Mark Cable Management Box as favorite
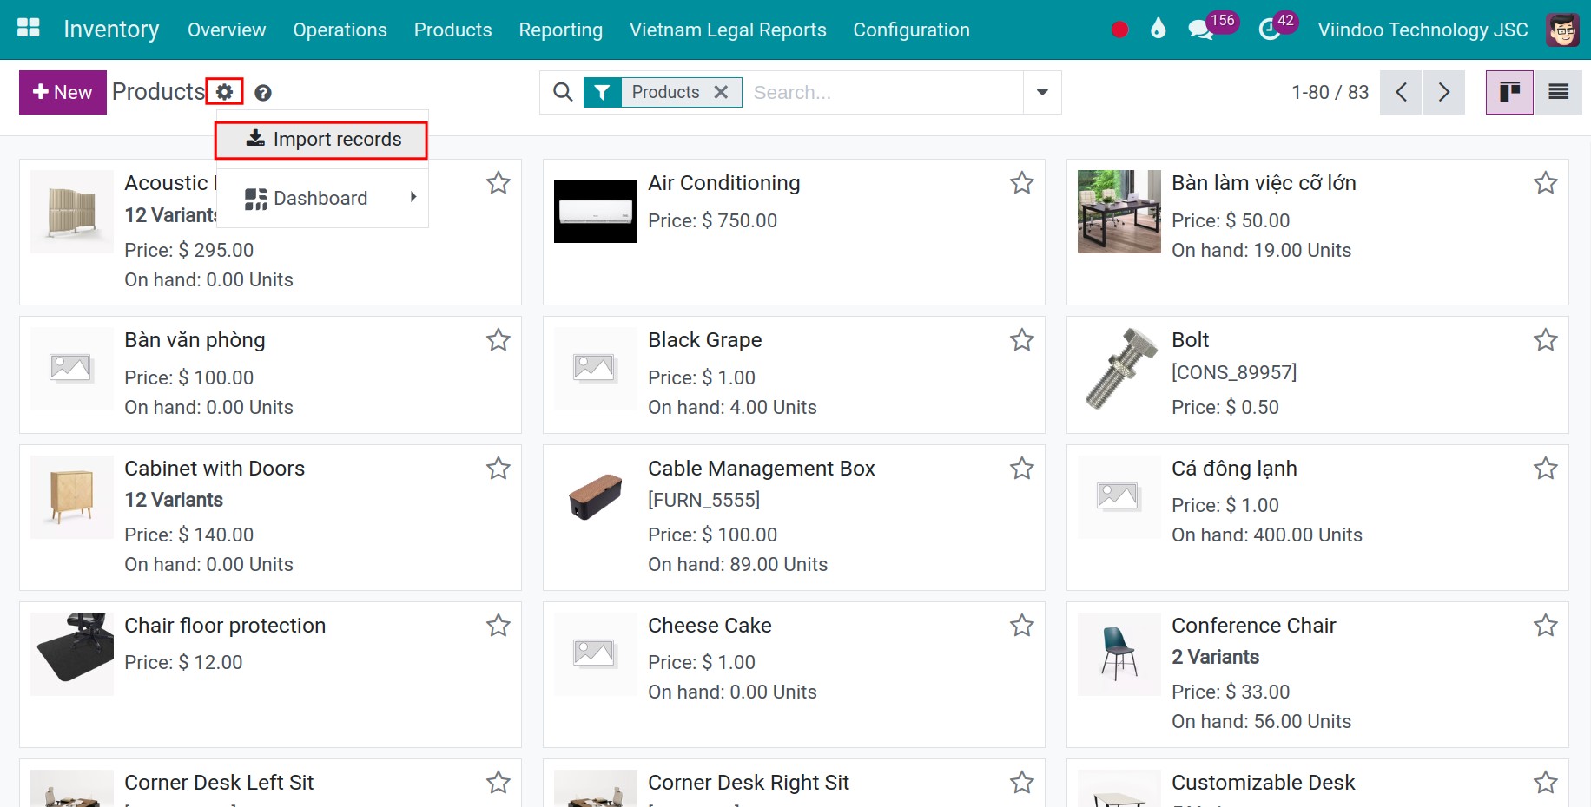 point(1022,469)
